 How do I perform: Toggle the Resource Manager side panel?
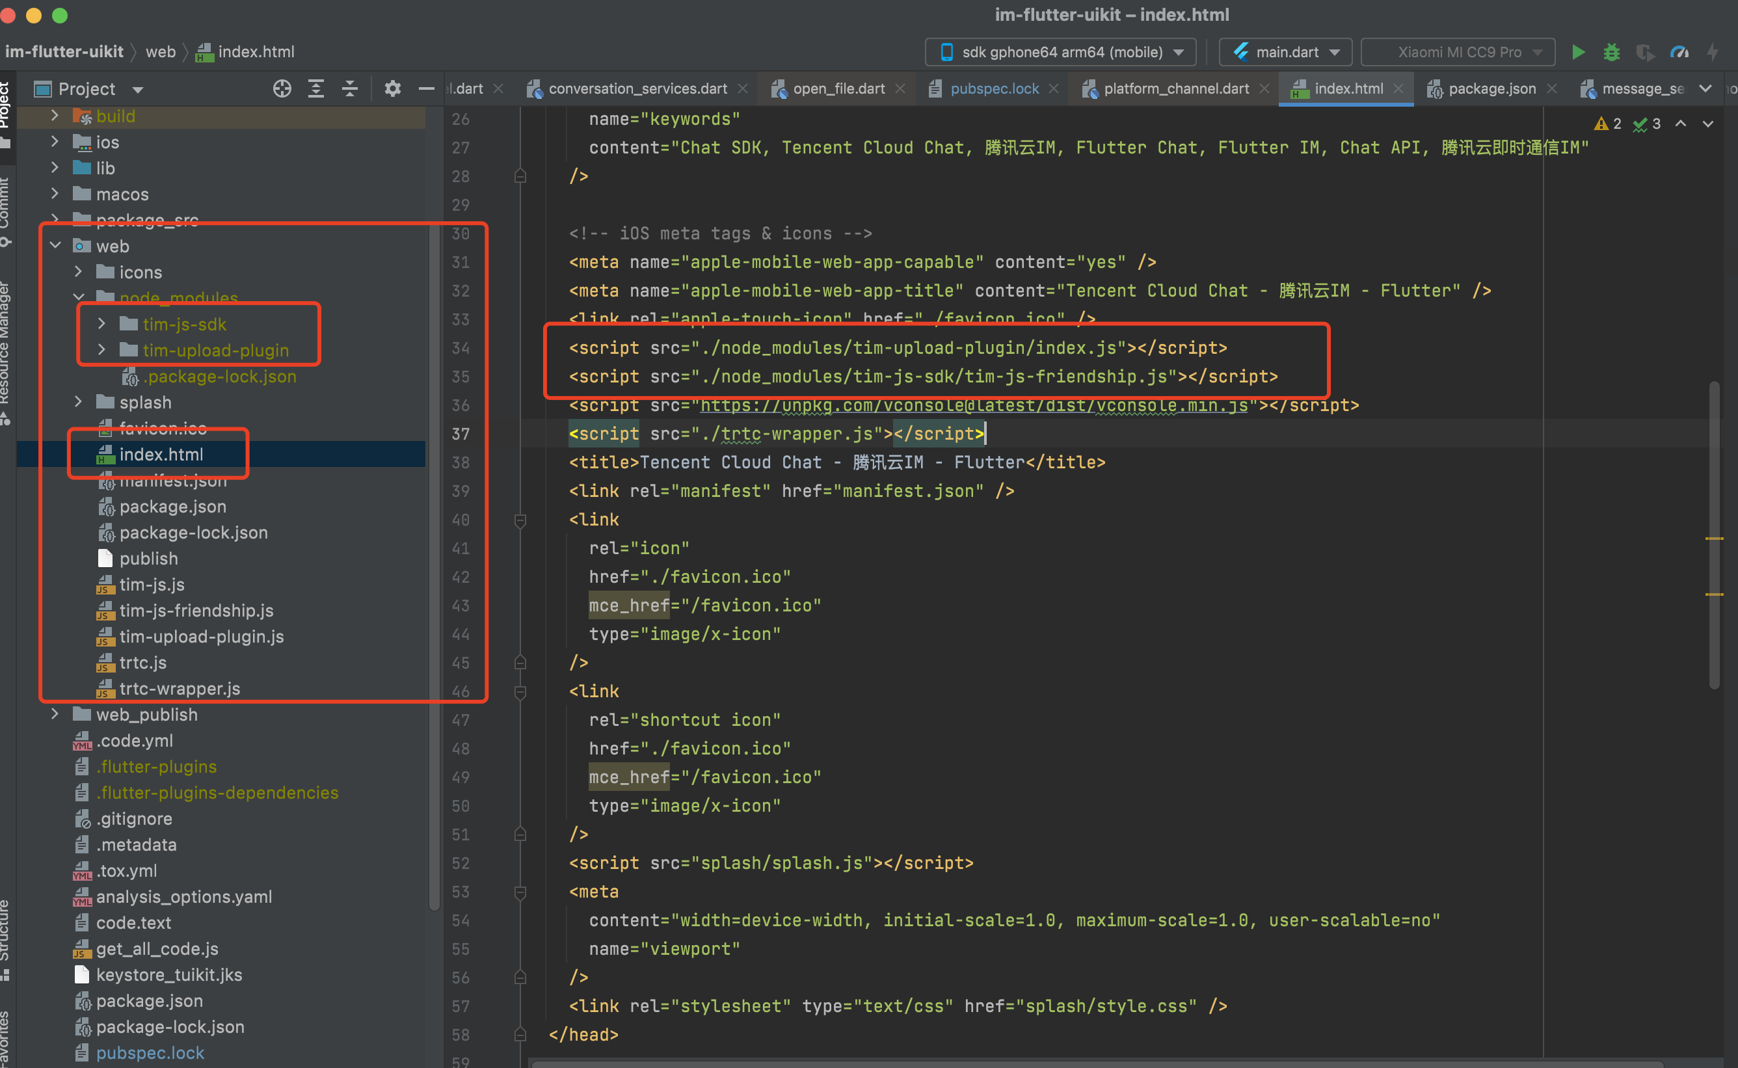(6, 353)
